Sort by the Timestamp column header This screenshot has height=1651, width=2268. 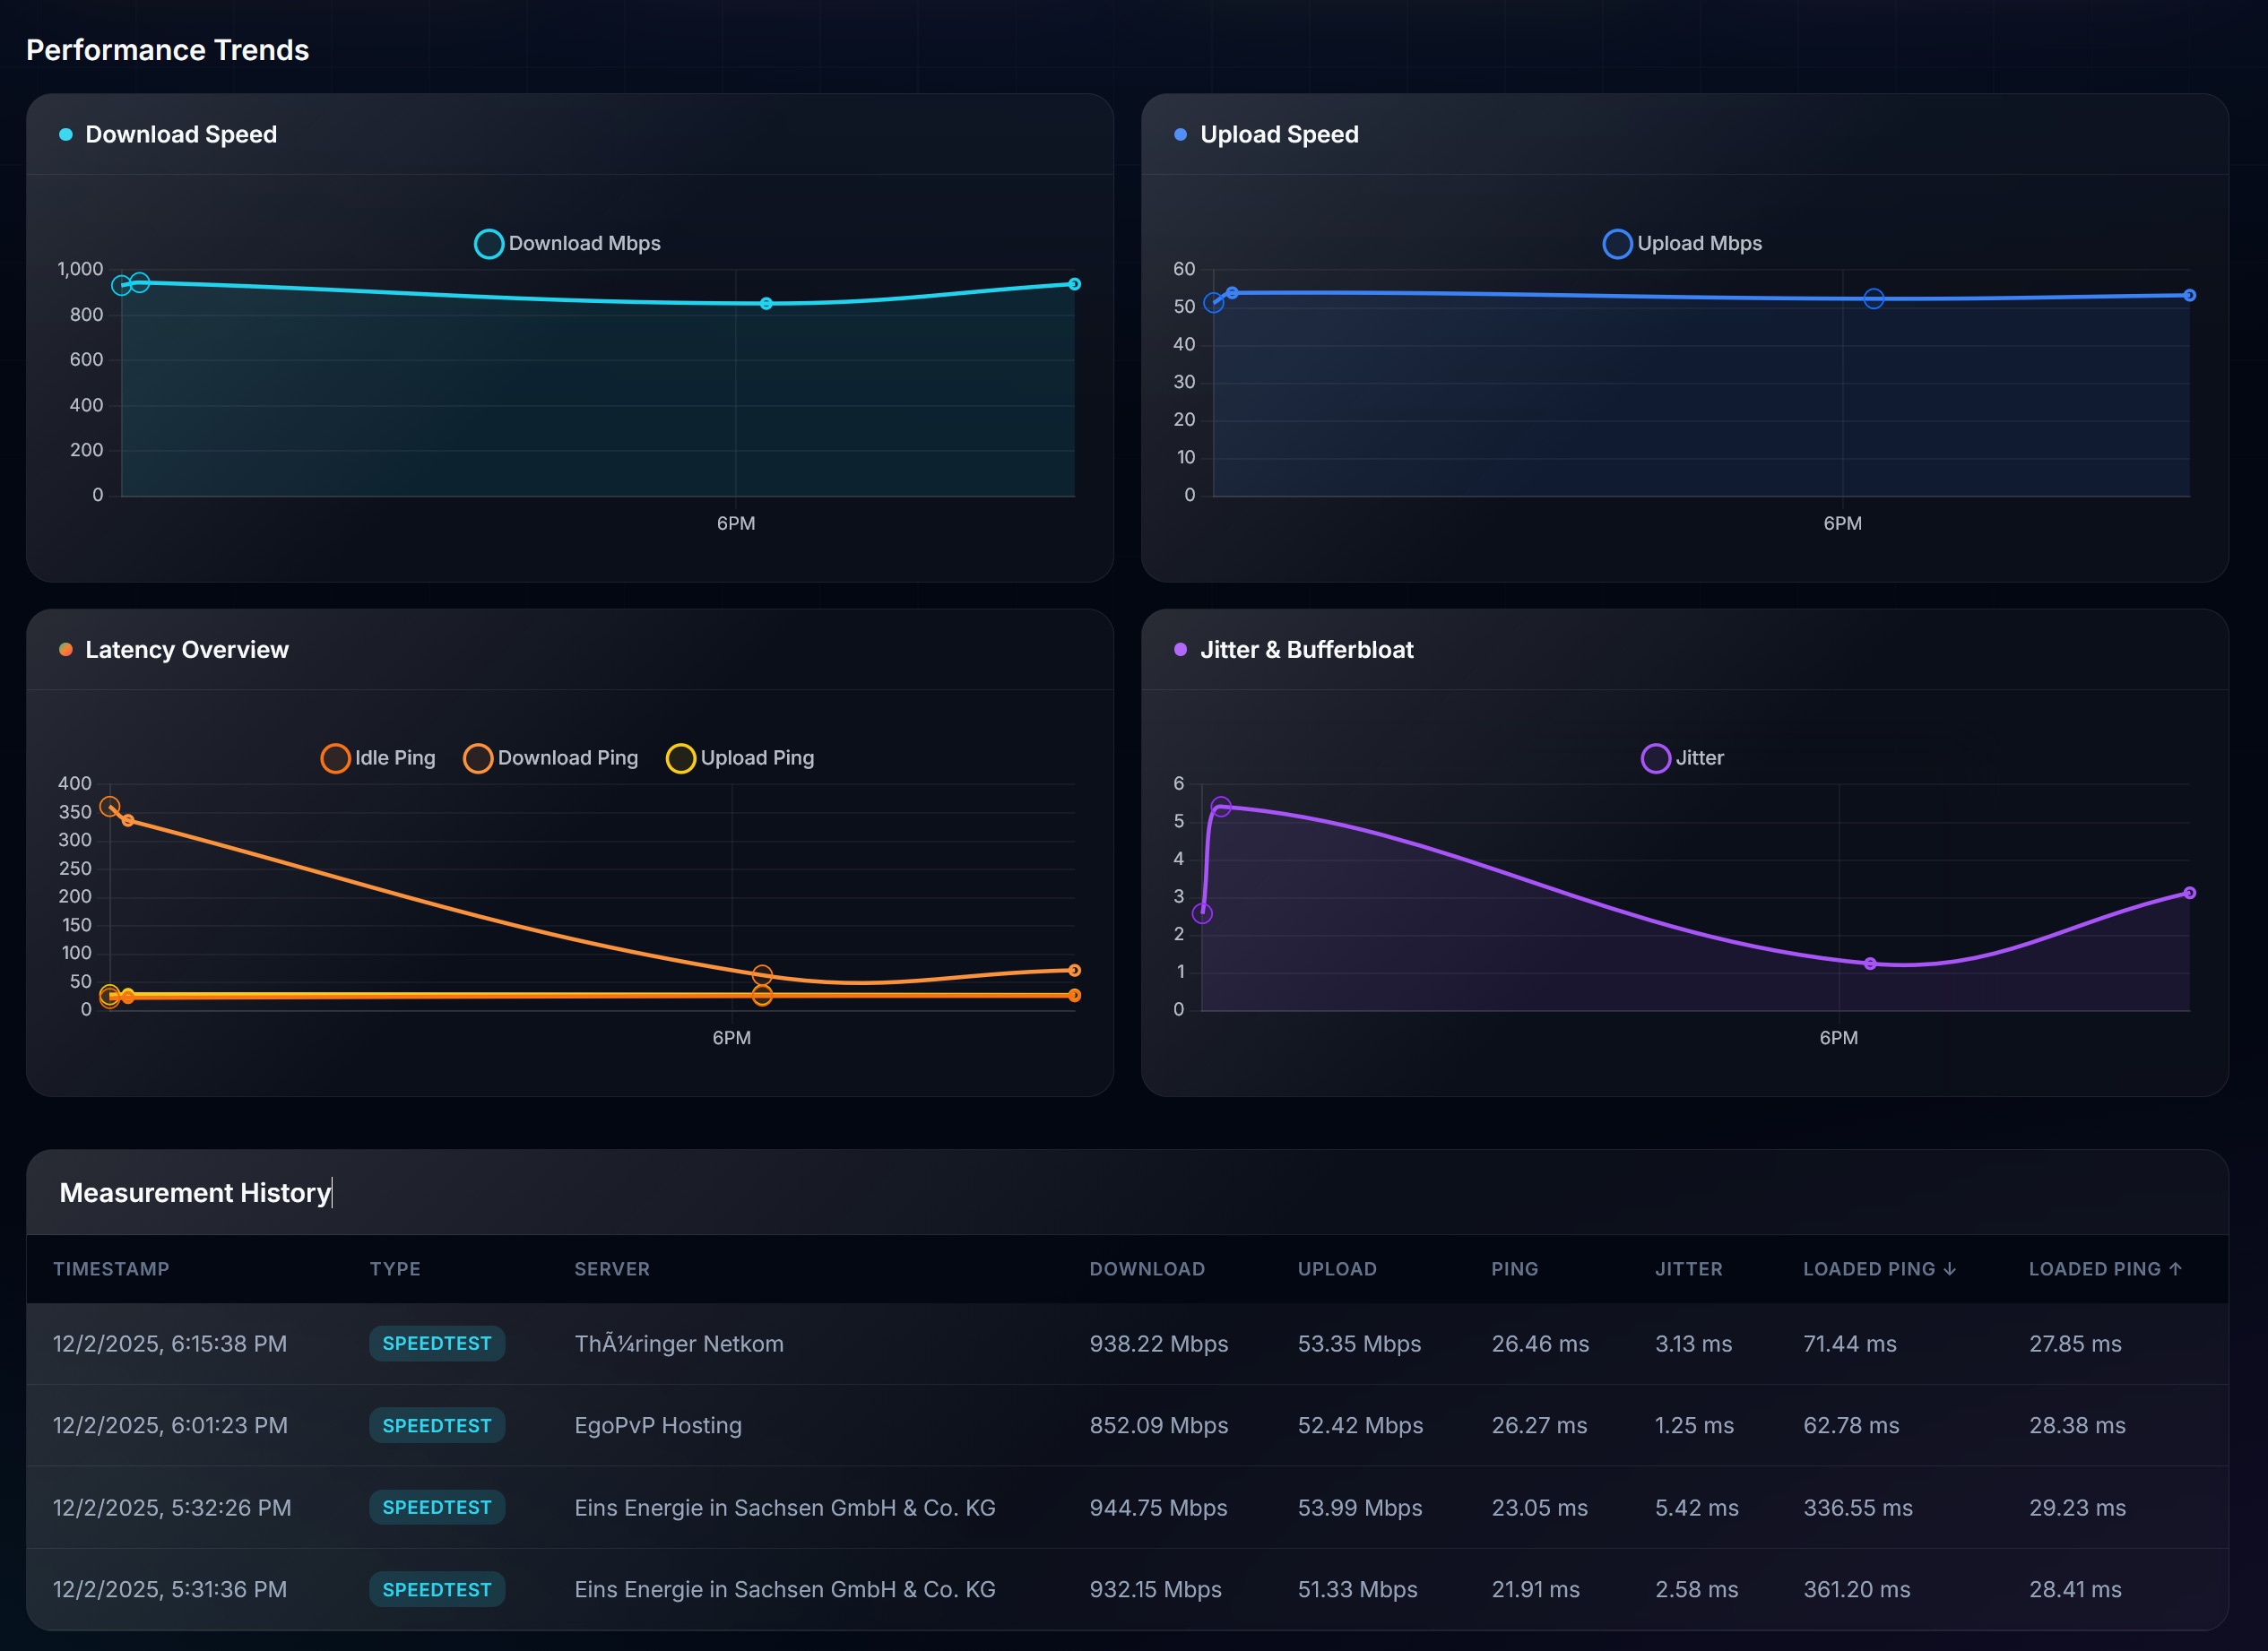(x=111, y=1269)
